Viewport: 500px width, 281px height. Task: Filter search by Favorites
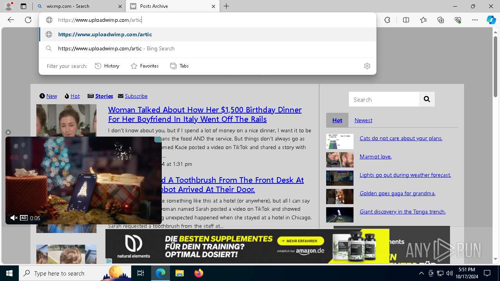[x=145, y=66]
